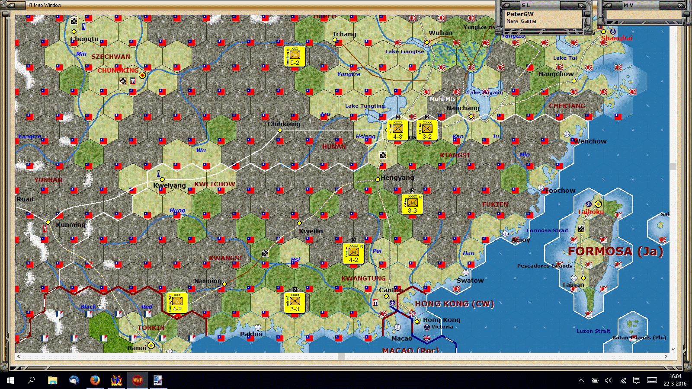Open Thunderbird from the taskbar
The image size is (692, 389).
(x=74, y=380)
